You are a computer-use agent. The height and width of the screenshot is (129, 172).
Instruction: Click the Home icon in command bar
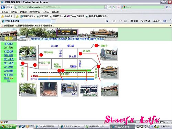point(107,21)
